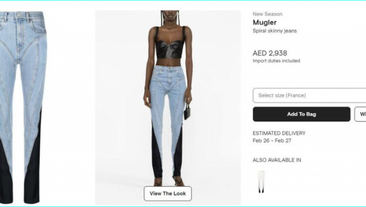Open the model photo wearing jeans
This screenshot has height=207, width=366.
[168, 108]
